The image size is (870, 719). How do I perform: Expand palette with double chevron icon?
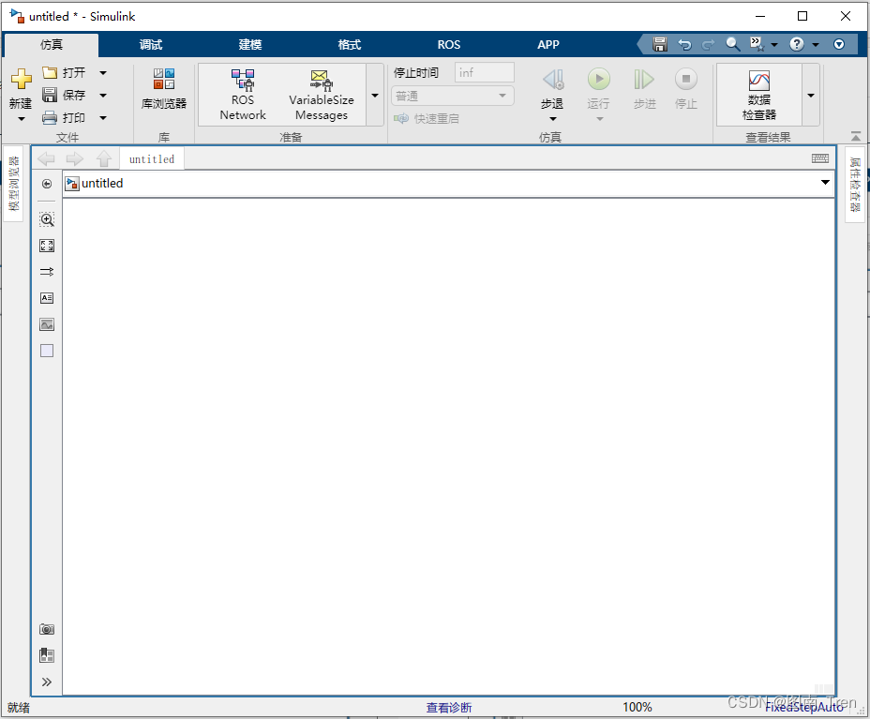pyautogui.click(x=47, y=682)
